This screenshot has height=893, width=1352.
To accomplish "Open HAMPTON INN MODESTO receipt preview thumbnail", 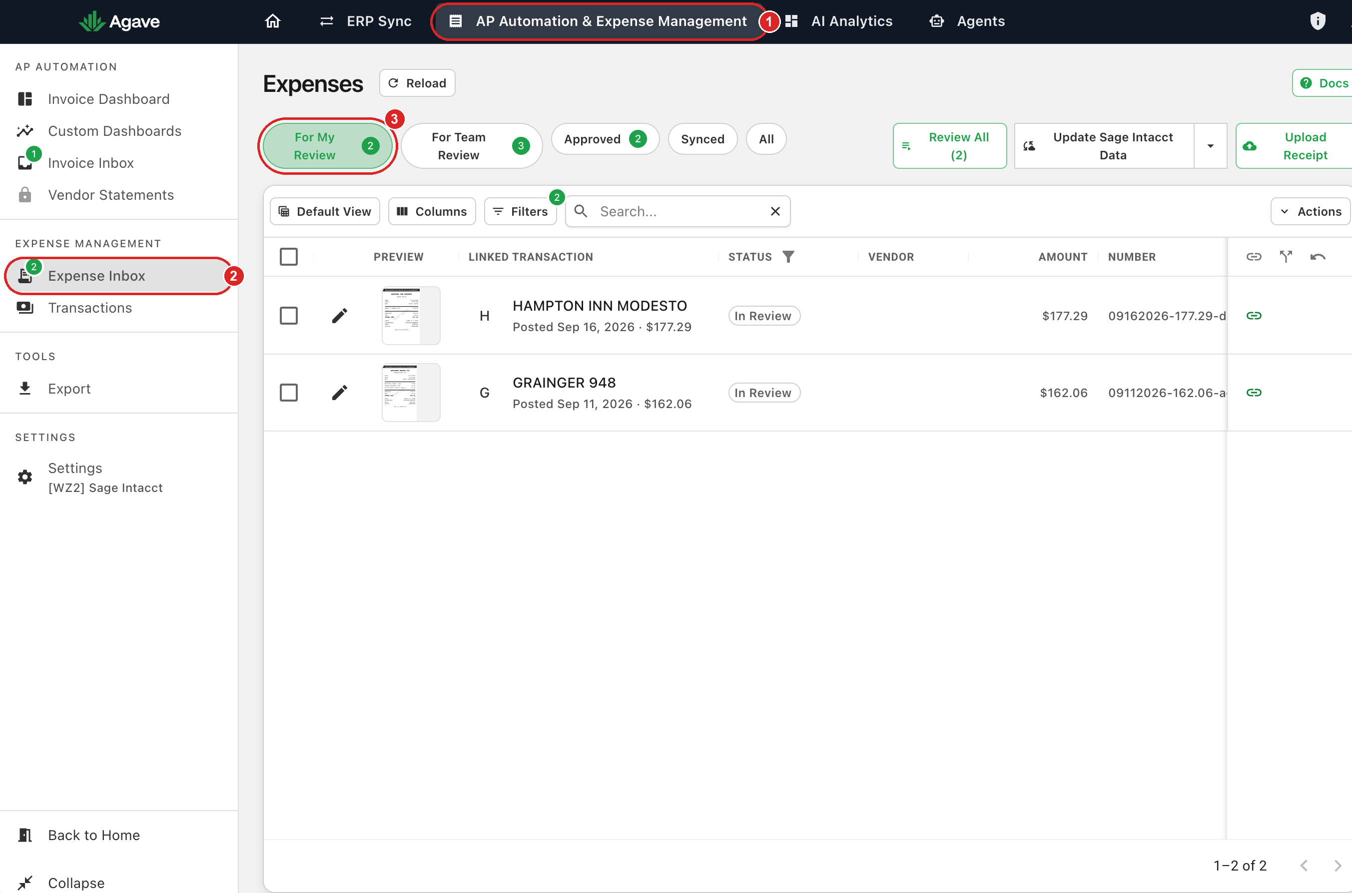I will click(411, 316).
